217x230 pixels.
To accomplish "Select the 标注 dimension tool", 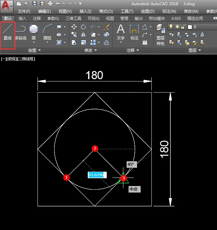I will tap(134, 32).
